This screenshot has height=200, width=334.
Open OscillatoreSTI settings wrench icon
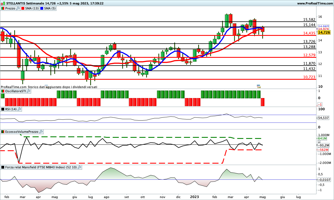click(x=28, y=91)
